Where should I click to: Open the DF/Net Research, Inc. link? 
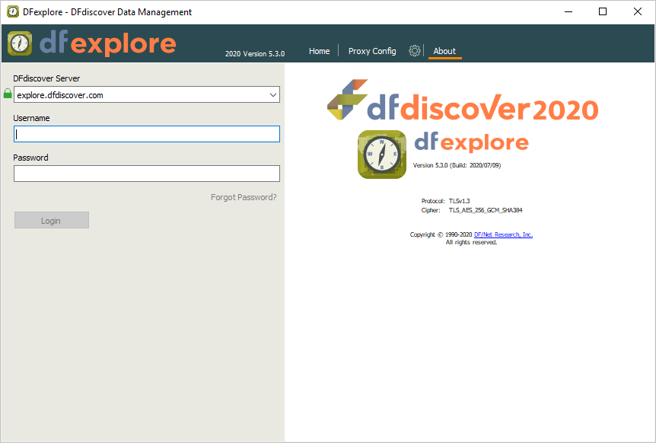coord(503,234)
